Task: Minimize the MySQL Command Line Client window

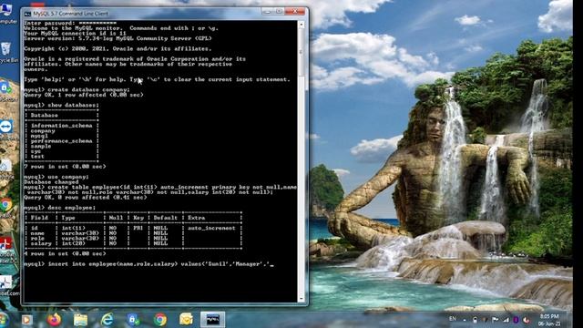Action: pyautogui.click(x=266, y=12)
